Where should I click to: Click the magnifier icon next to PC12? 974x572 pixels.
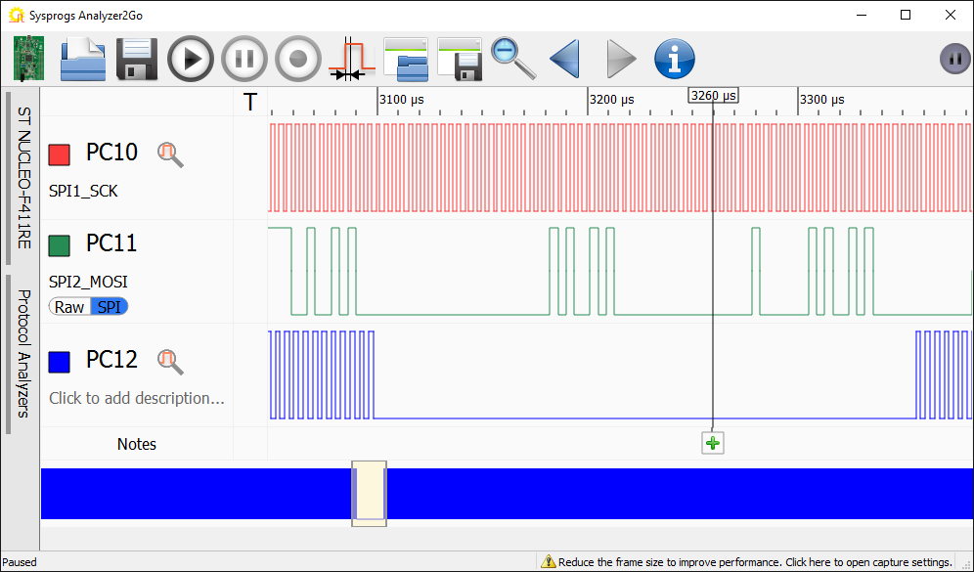point(169,362)
